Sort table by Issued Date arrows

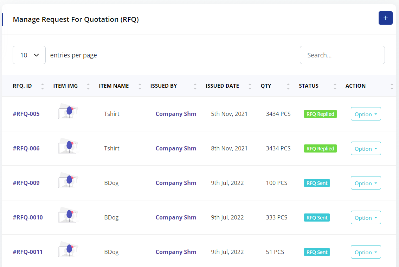tap(250, 86)
